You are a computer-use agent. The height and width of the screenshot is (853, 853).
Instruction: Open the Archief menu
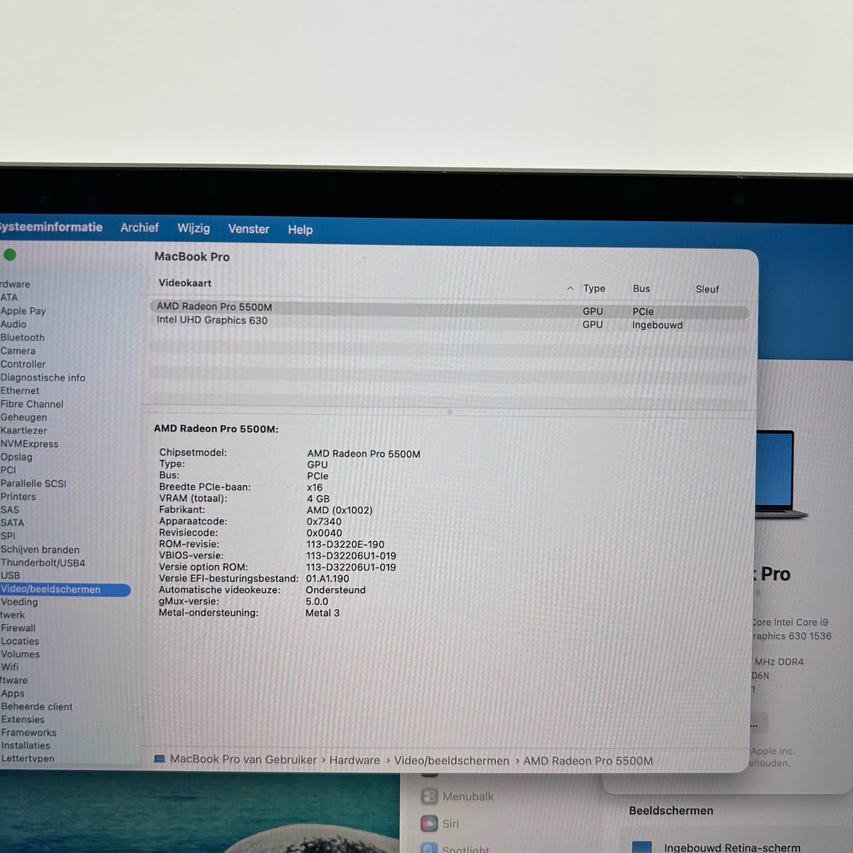(140, 228)
